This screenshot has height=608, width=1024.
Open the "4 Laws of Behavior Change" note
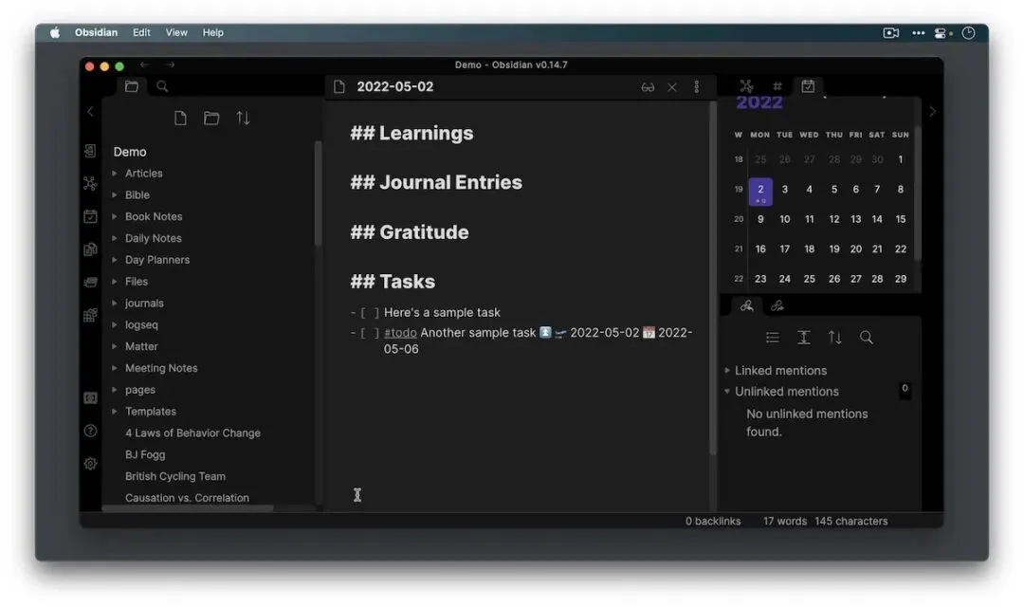pos(192,433)
